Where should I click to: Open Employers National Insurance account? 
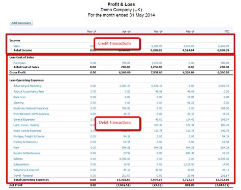click(x=31, y=108)
